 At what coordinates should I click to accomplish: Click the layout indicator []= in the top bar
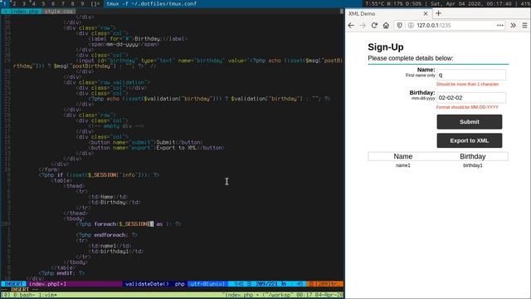pos(95,3)
